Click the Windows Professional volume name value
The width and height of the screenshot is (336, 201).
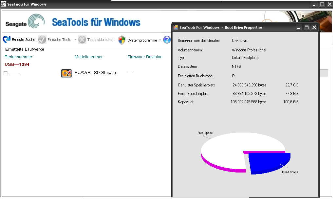[x=249, y=50]
